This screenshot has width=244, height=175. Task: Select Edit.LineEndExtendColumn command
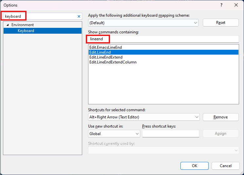tap(163, 62)
